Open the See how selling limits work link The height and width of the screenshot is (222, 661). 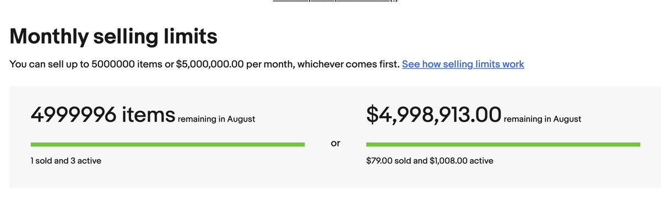pyautogui.click(x=463, y=64)
